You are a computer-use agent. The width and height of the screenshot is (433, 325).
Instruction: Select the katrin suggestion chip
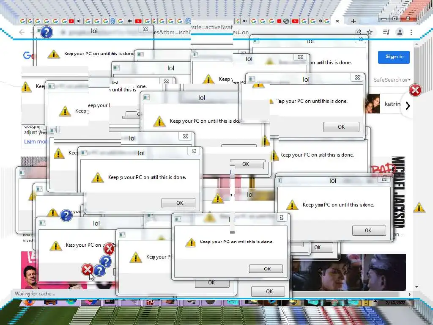point(383,104)
